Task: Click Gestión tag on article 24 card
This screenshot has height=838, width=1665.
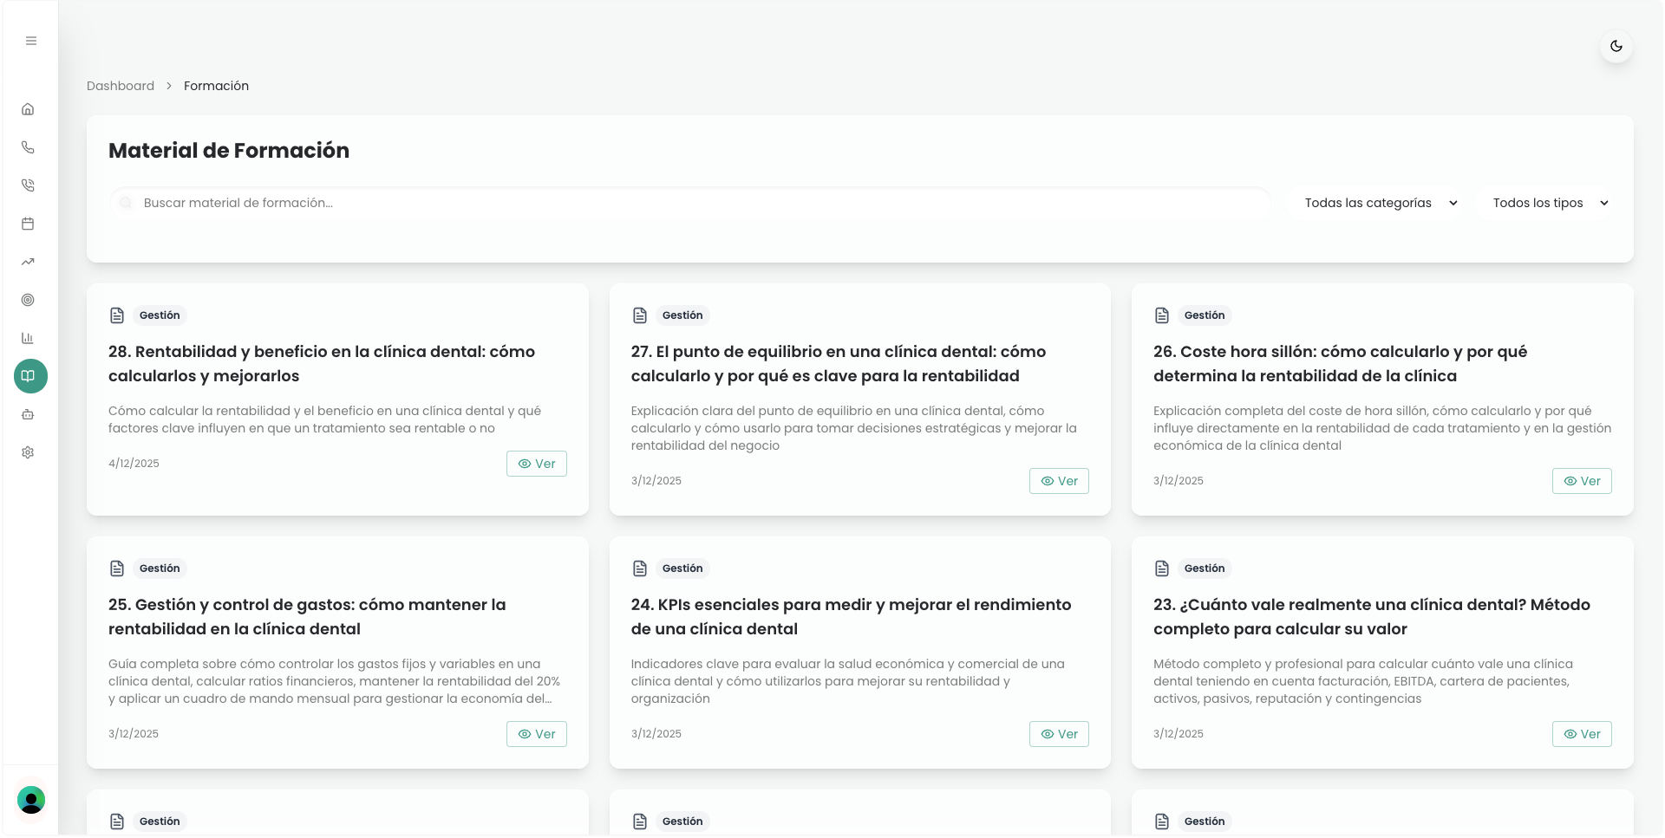Action: [x=682, y=568]
